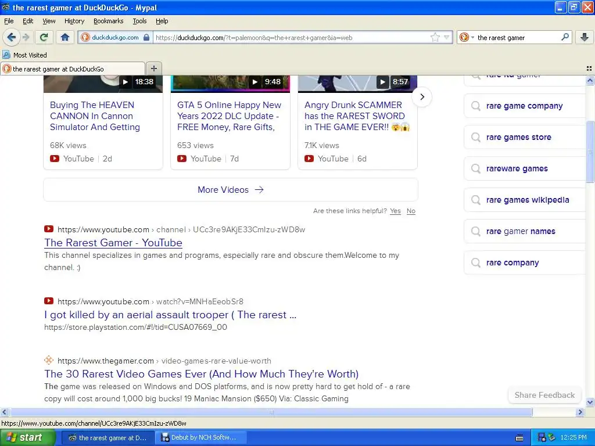595x446 pixels.
Task: Open the Help menu
Action: pos(162,21)
